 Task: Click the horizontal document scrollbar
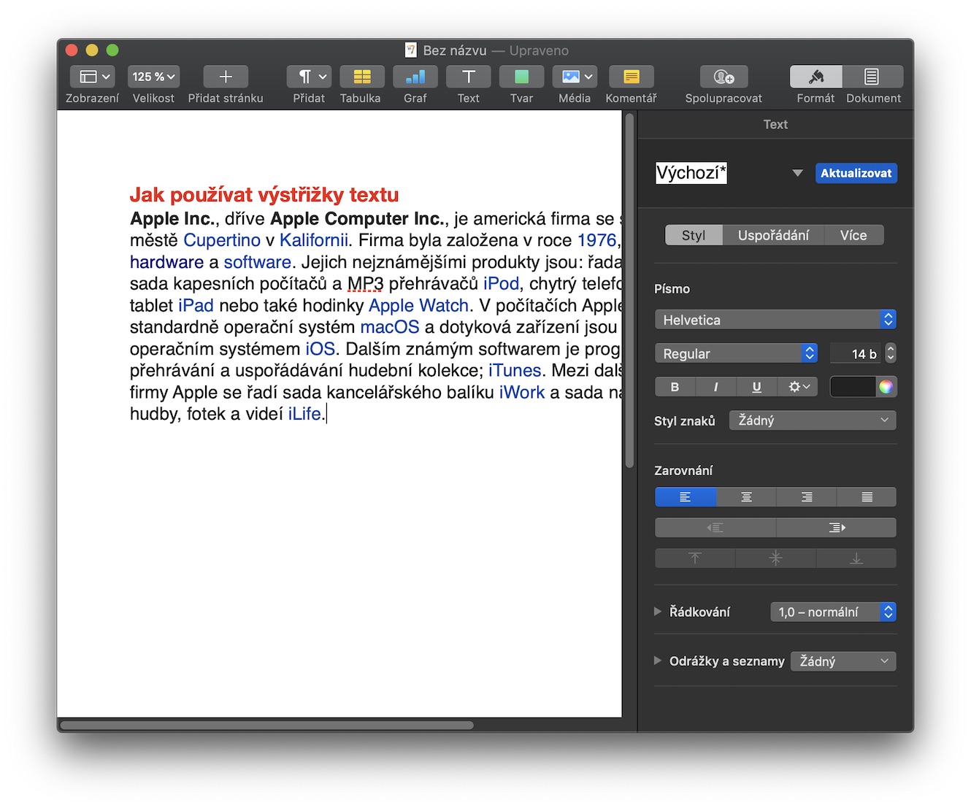267,725
